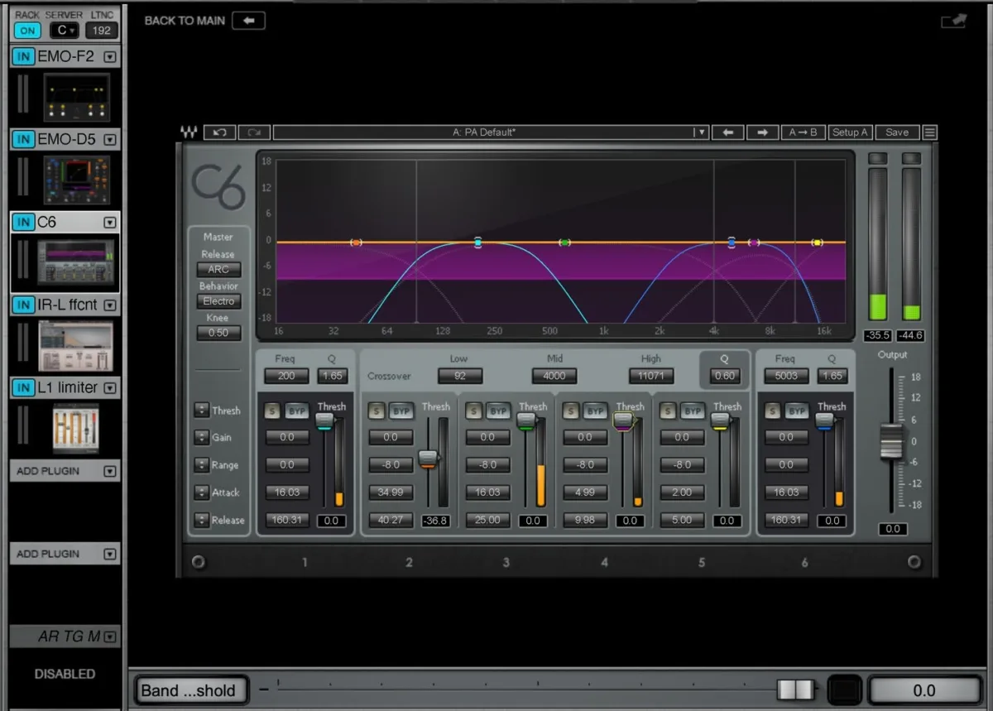Click the Knee value field 0.50
The image size is (993, 711).
click(x=218, y=333)
